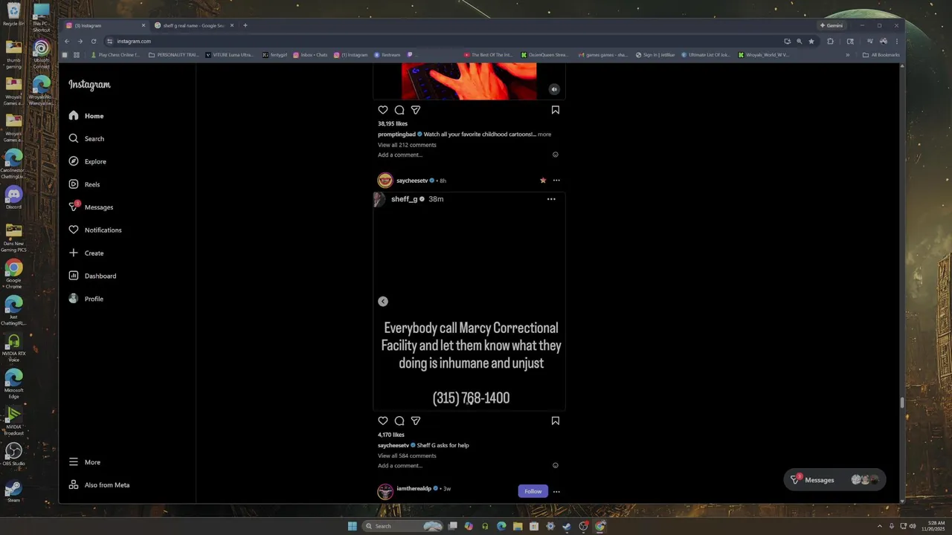Bookmark the promptingbad post
The height and width of the screenshot is (535, 952).
[556, 110]
